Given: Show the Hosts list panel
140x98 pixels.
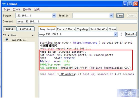Looking at the screenshot, I should [10, 29].
